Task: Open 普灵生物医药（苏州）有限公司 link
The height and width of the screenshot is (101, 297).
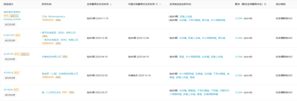Action: click(x=61, y=40)
